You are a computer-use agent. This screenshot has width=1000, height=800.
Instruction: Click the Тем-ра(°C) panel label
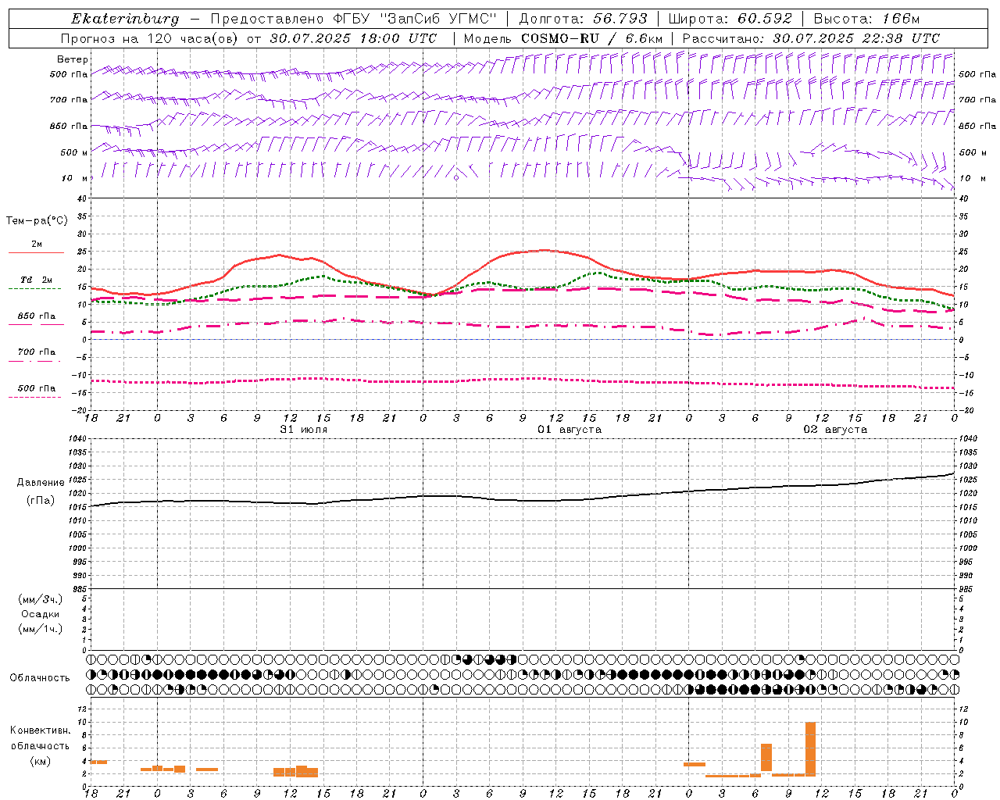37,221
